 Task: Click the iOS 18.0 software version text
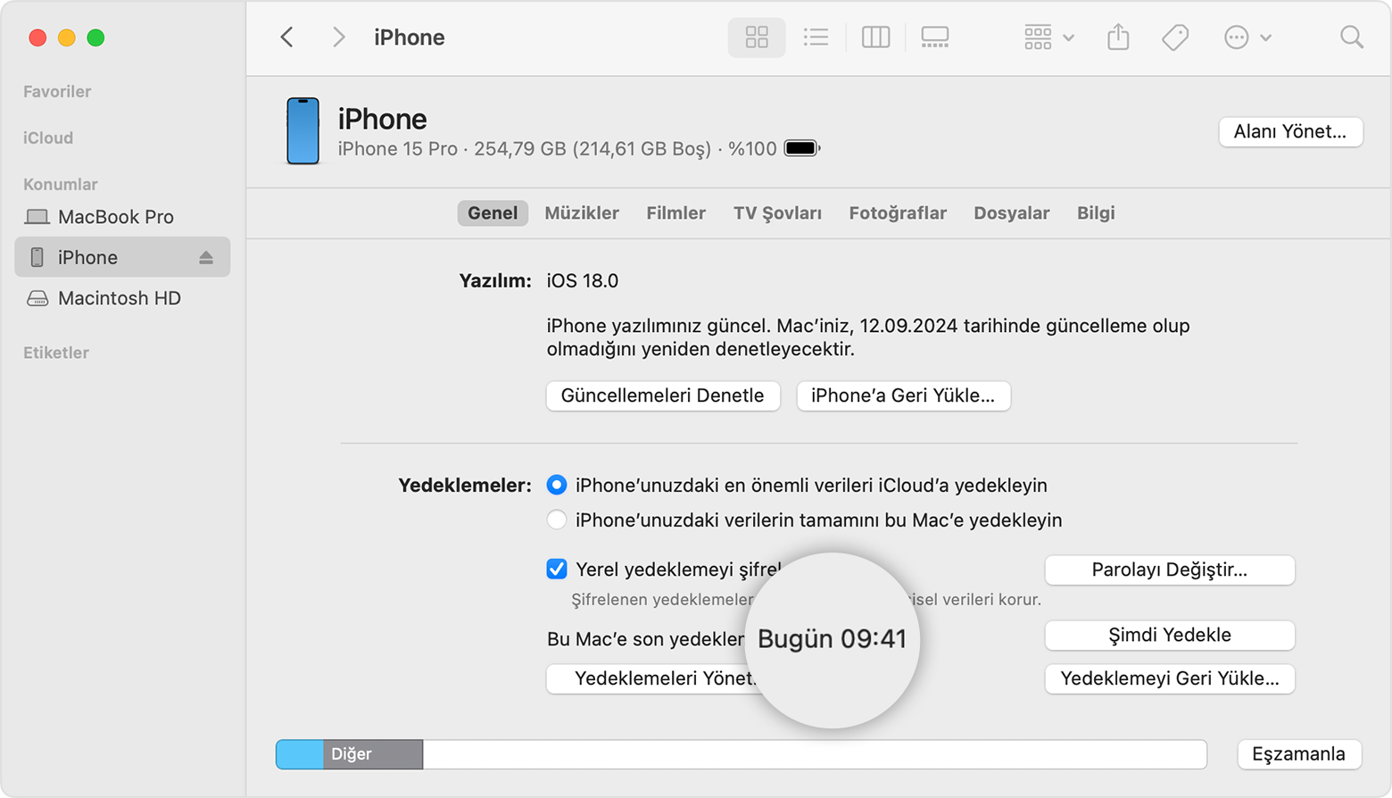point(582,281)
